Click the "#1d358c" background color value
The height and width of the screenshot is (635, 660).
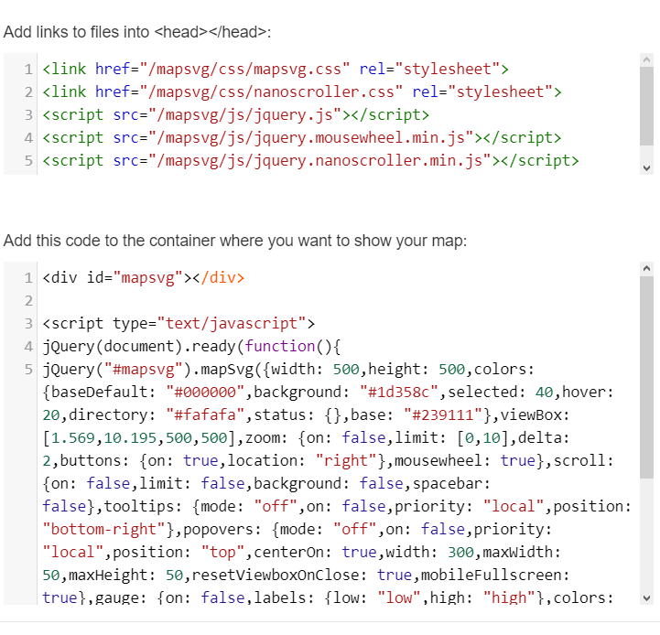pyautogui.click(x=399, y=393)
